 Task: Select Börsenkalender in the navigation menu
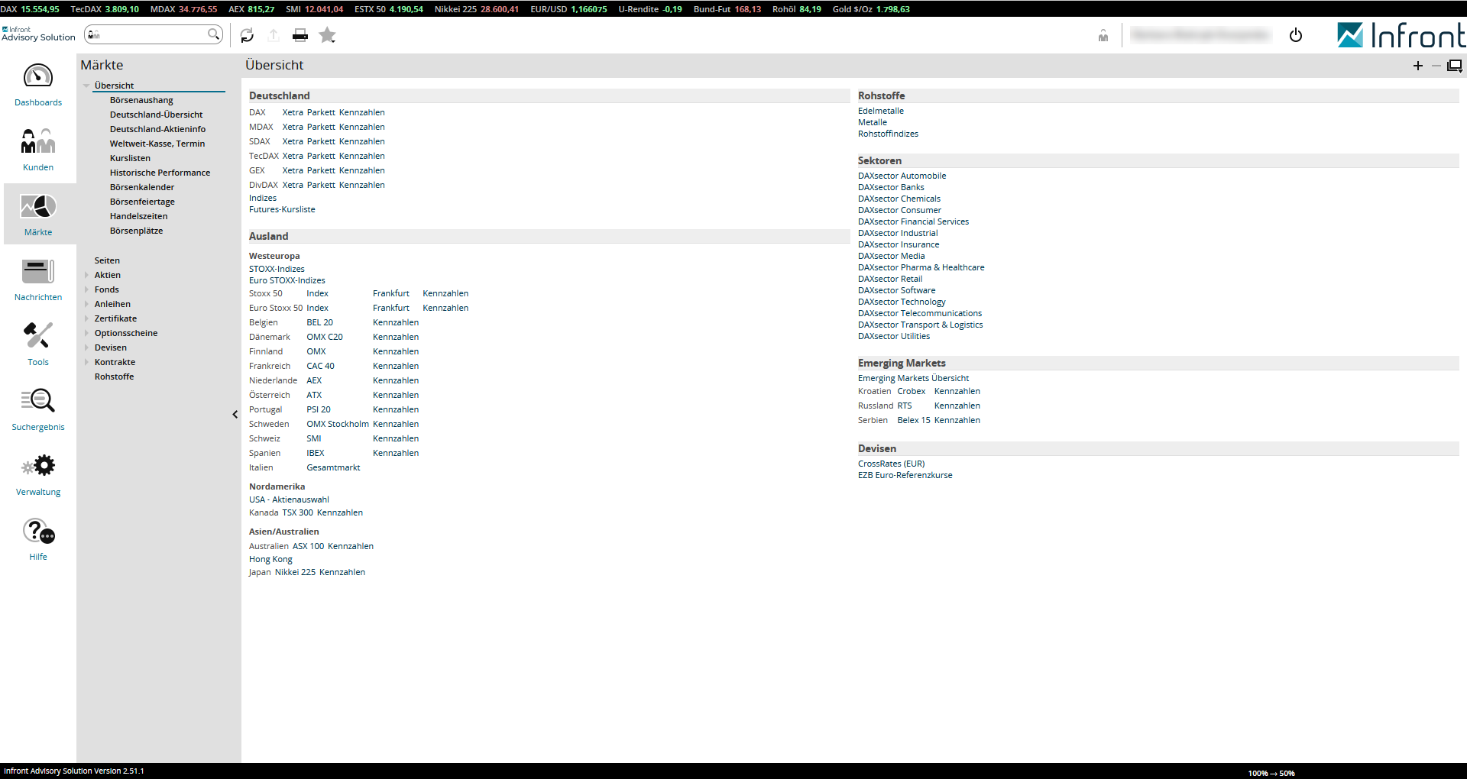pos(142,187)
